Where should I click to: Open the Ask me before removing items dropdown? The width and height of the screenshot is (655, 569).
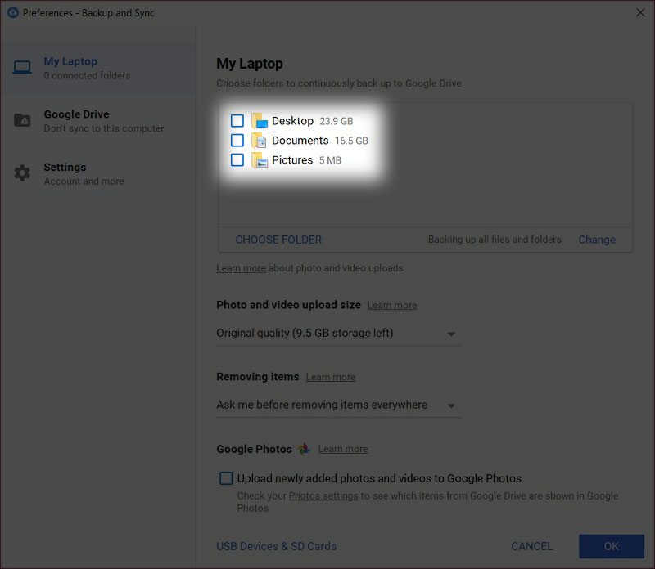338,405
